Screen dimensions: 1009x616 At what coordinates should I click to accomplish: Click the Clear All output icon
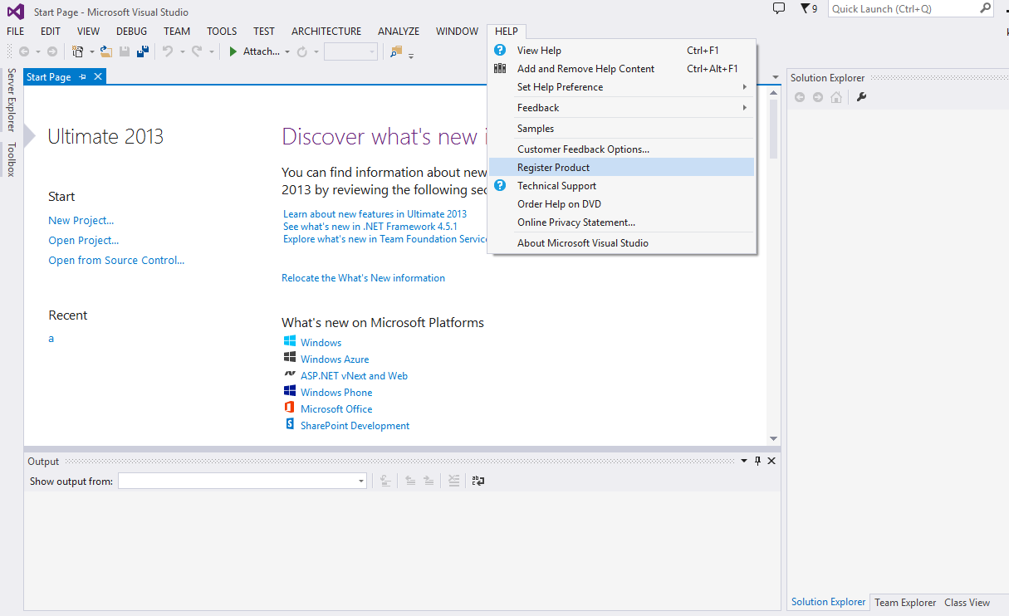pyautogui.click(x=453, y=481)
